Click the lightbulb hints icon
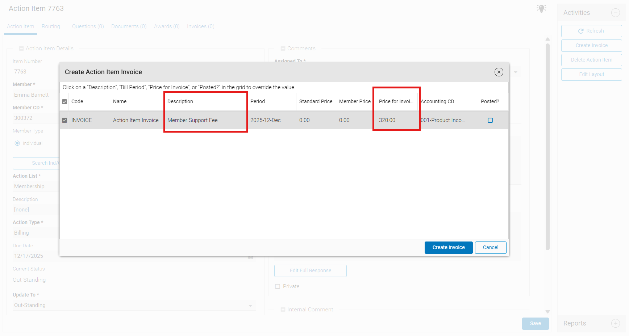 point(541,8)
